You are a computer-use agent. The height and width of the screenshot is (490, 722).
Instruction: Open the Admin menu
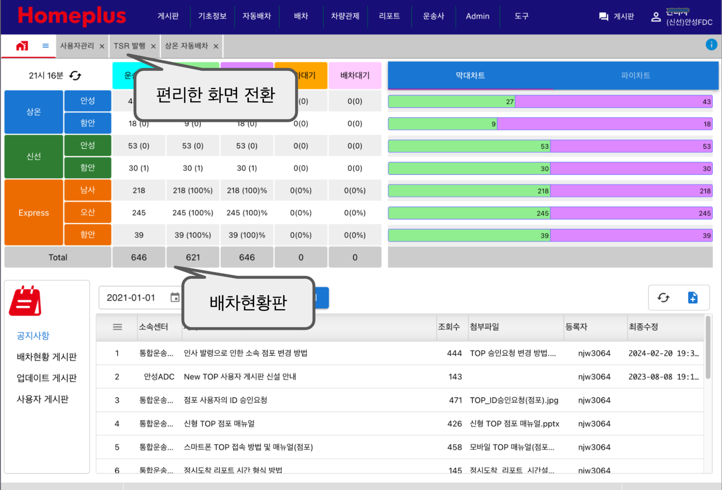pos(477,16)
